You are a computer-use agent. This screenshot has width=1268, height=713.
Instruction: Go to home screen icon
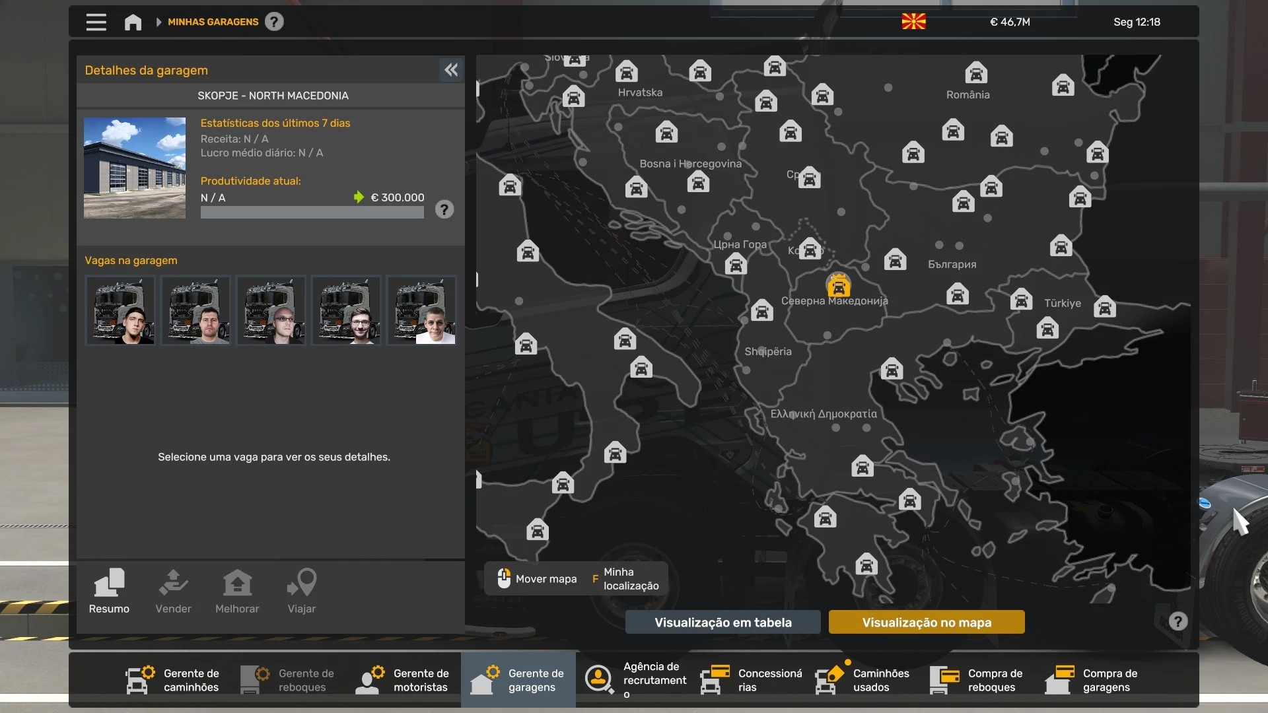coord(133,22)
